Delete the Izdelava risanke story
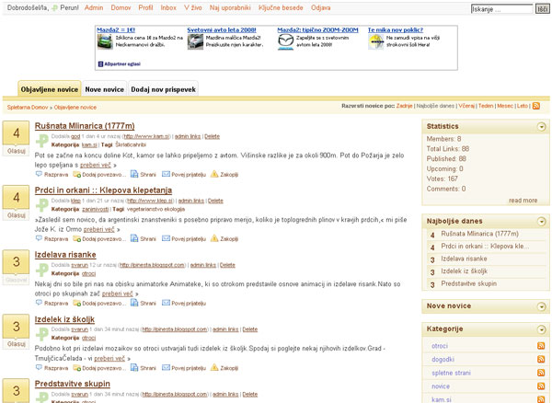552x403 pixels. (227, 265)
